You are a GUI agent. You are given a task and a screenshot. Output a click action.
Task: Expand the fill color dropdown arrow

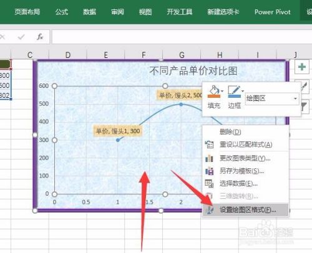coord(222,91)
